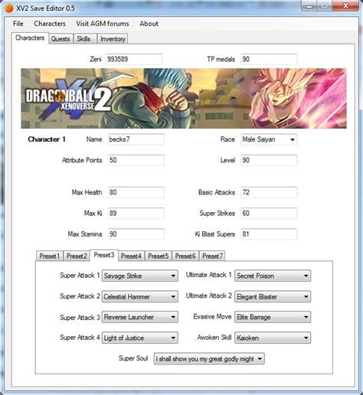Click the Level input field
Image resolution: width=363 pixels, height=395 pixels.
click(x=269, y=160)
